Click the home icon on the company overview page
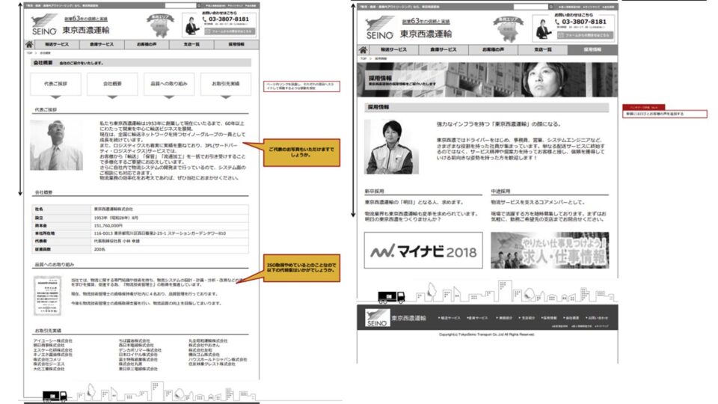Viewport: 718px width, 404px height. point(29,44)
